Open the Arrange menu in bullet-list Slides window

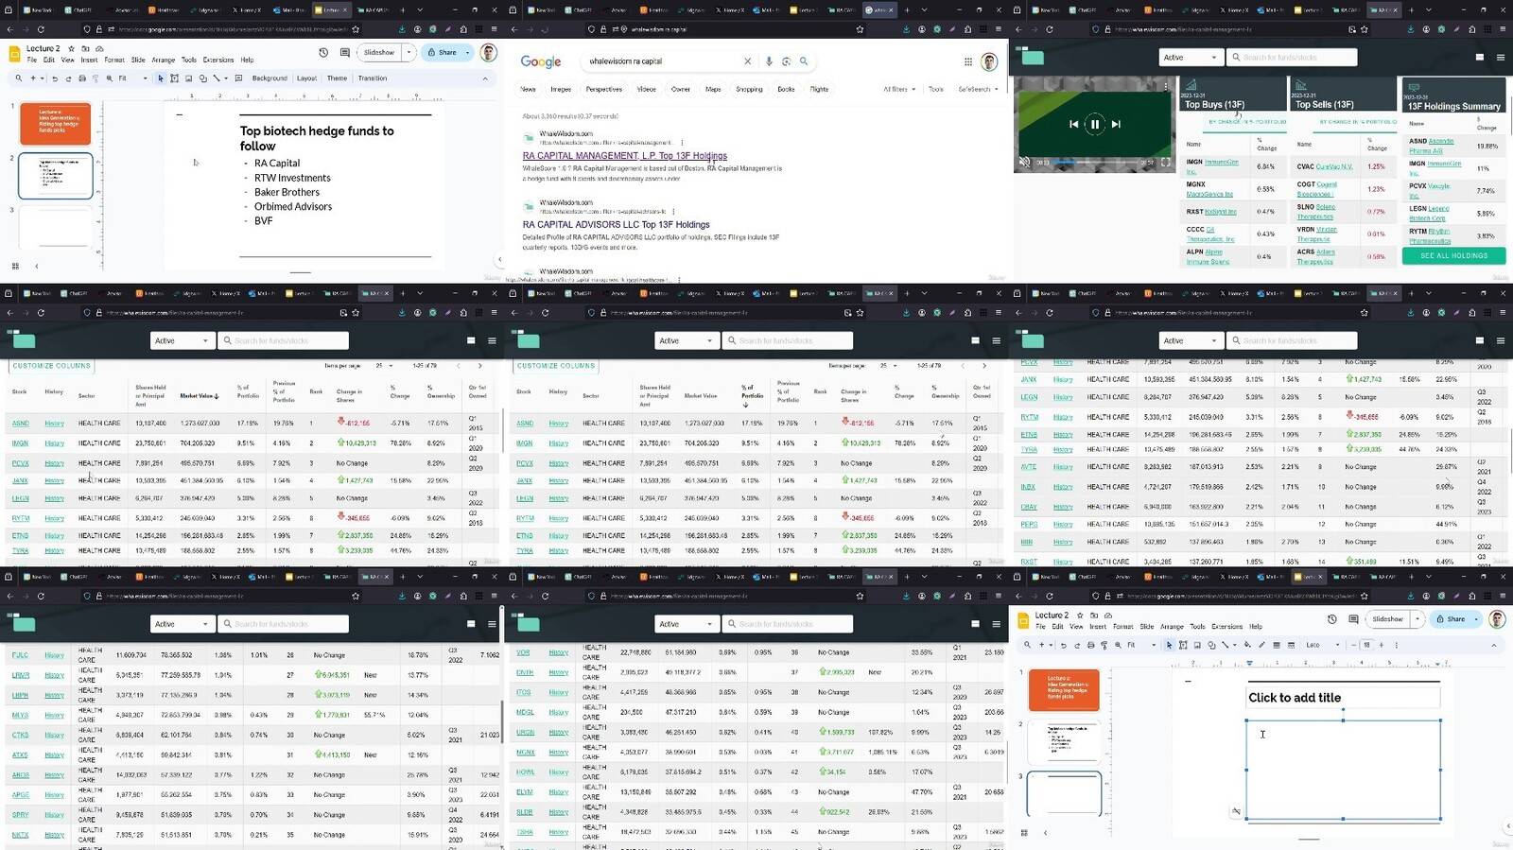click(164, 60)
